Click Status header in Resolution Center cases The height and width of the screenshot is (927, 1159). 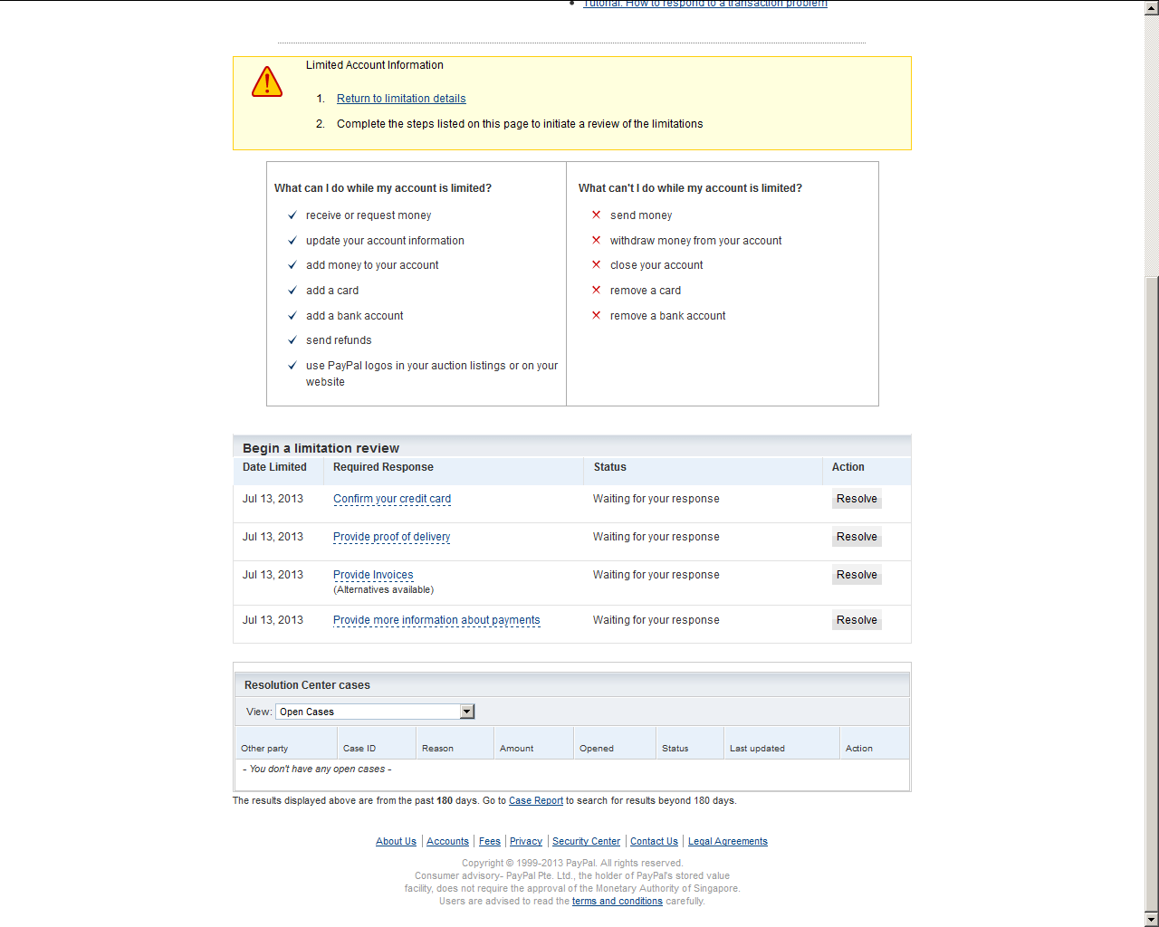tap(675, 749)
